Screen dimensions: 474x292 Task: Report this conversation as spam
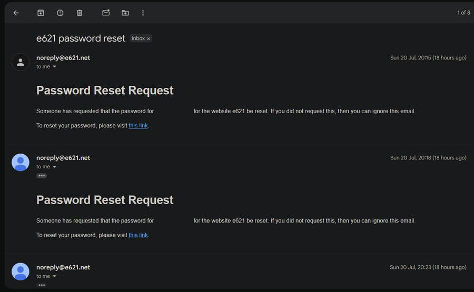(60, 13)
